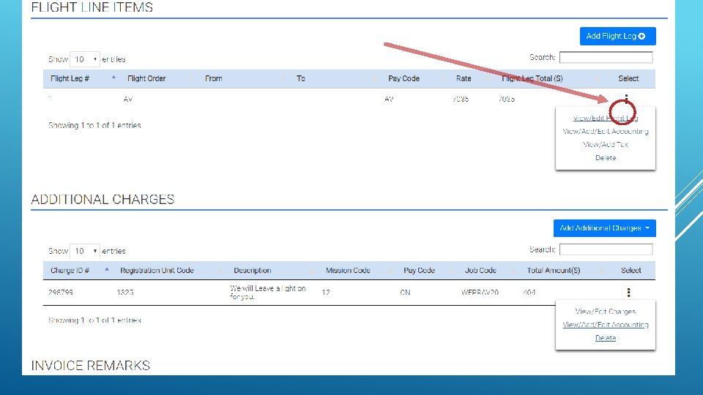The height and width of the screenshot is (395, 703).
Task: Sort by Registration Unit Code header
Action: [157, 271]
